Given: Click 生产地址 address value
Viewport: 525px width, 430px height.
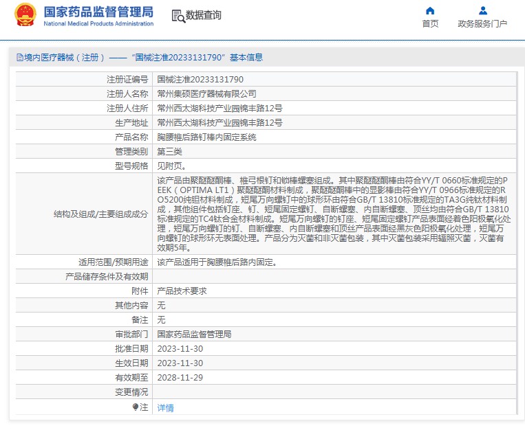Looking at the screenshot, I should pos(219,123).
